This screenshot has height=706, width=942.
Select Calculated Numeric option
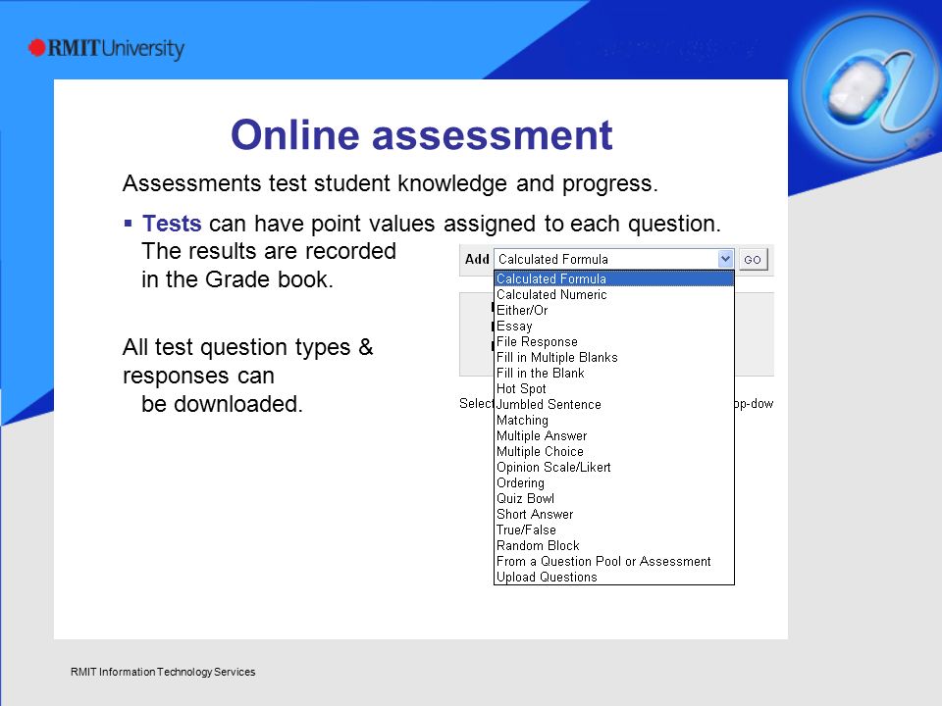614,295
